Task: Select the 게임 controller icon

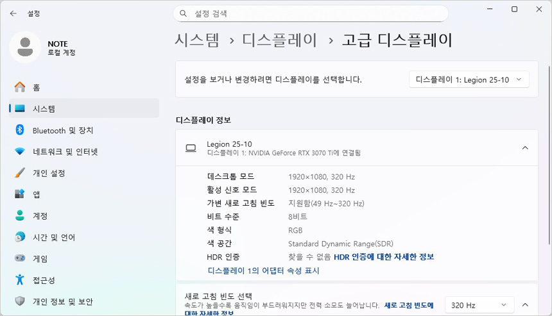Action: click(x=20, y=258)
